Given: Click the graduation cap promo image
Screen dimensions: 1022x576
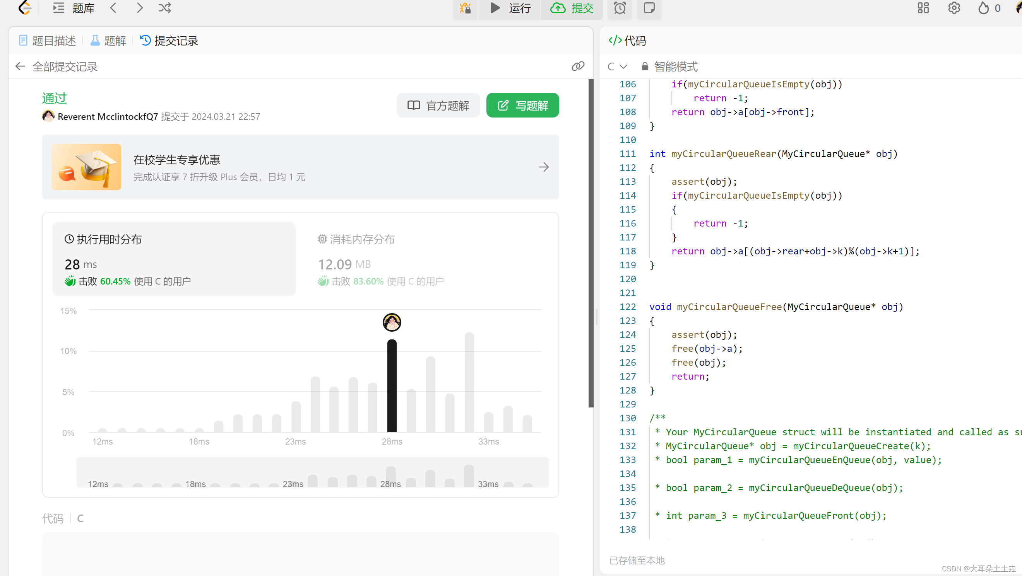Looking at the screenshot, I should (x=86, y=167).
